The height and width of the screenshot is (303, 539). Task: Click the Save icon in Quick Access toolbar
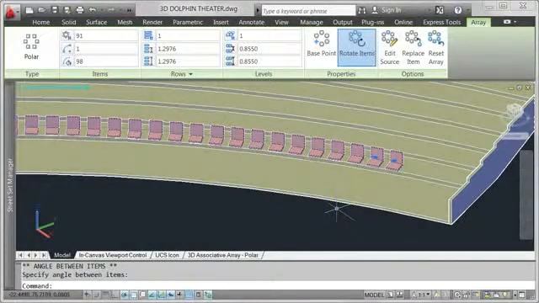[55, 10]
